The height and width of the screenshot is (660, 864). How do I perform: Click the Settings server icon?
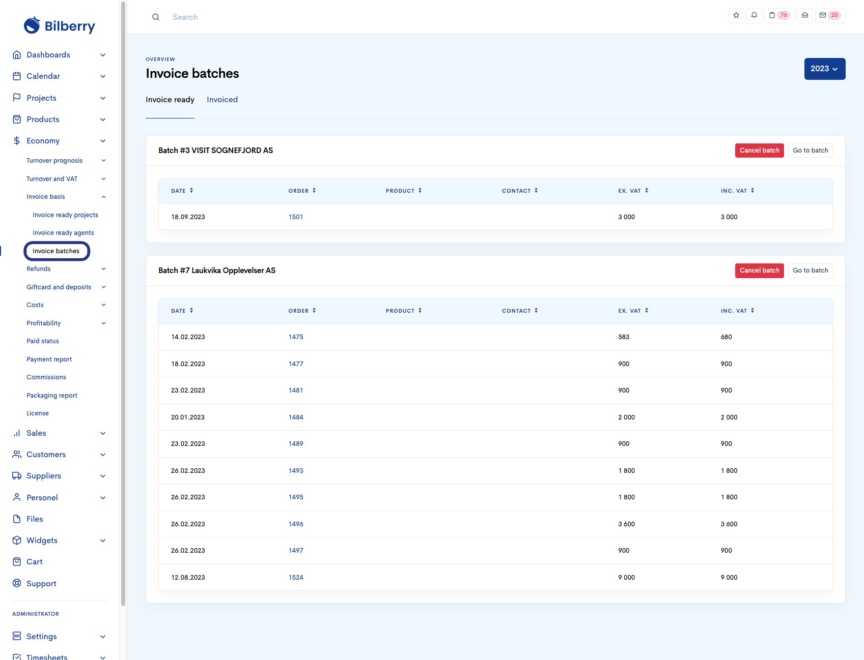tap(17, 637)
